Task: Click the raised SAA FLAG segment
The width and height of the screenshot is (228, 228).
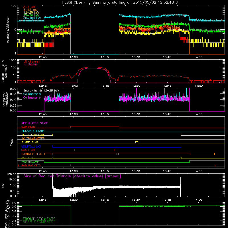Action: pos(95,149)
